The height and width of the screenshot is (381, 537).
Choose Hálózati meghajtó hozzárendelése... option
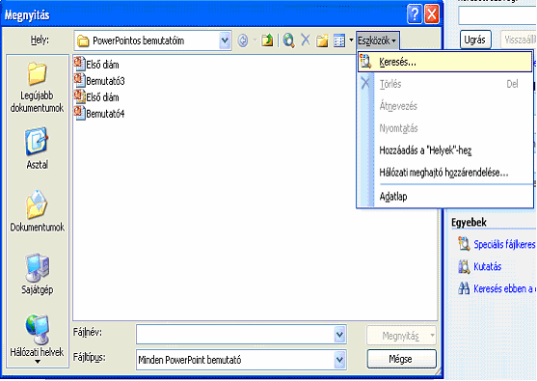click(x=444, y=173)
